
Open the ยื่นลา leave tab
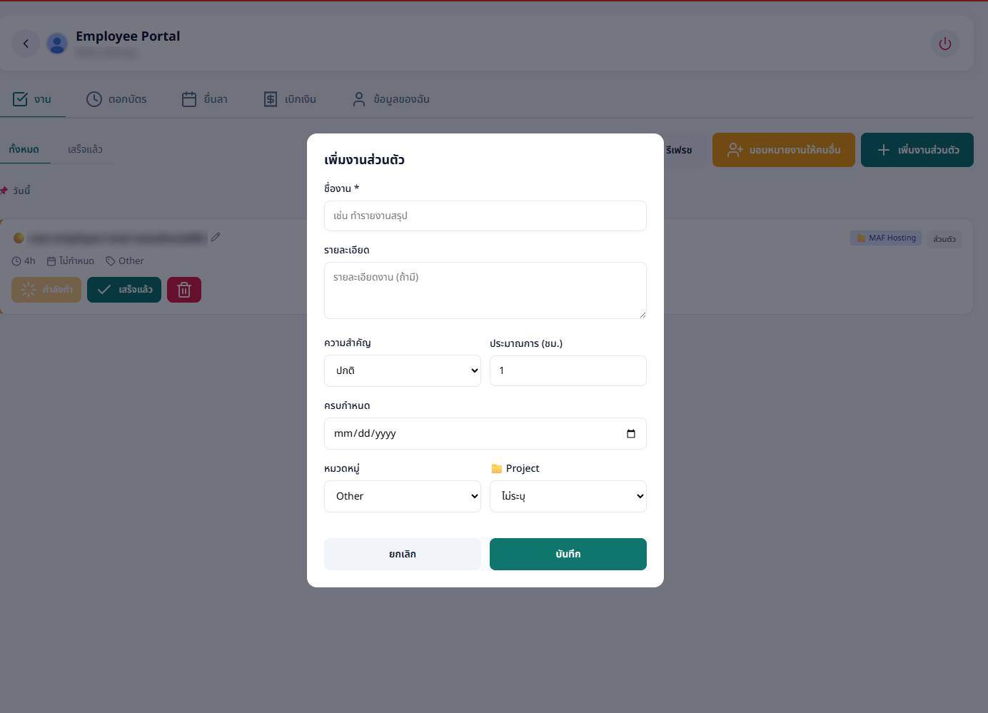pyautogui.click(x=205, y=99)
